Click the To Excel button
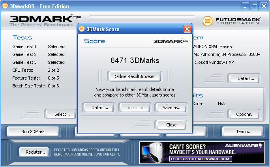The width and height of the screenshot is (270, 167). click(x=135, y=108)
